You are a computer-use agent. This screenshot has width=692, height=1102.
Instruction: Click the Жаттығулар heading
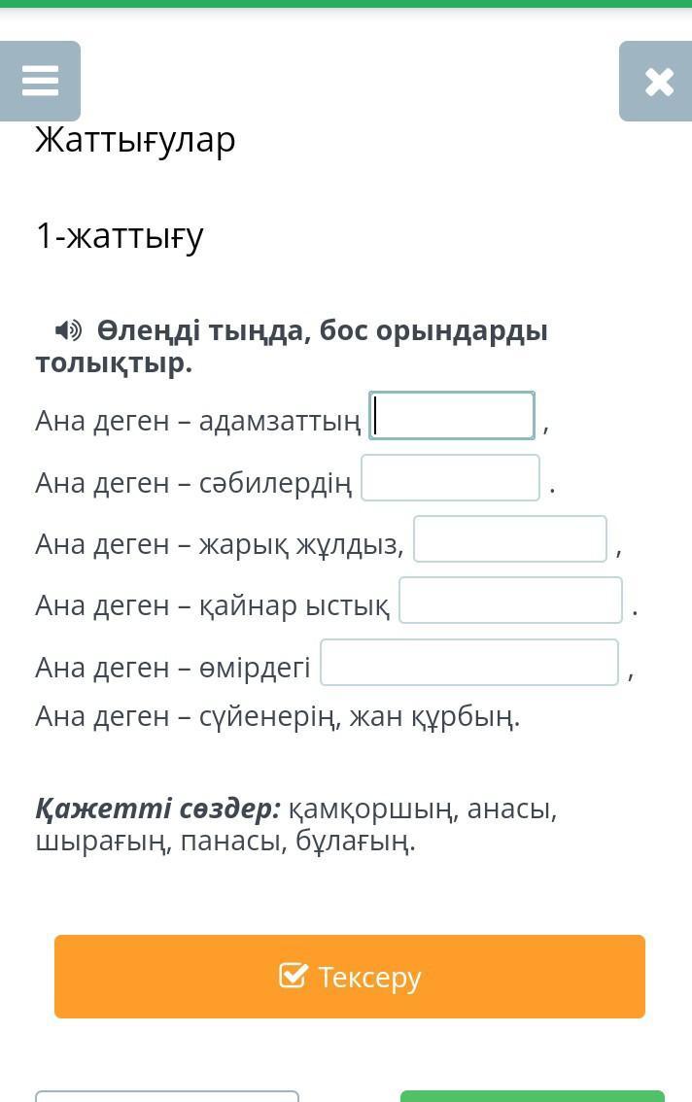coord(135,140)
